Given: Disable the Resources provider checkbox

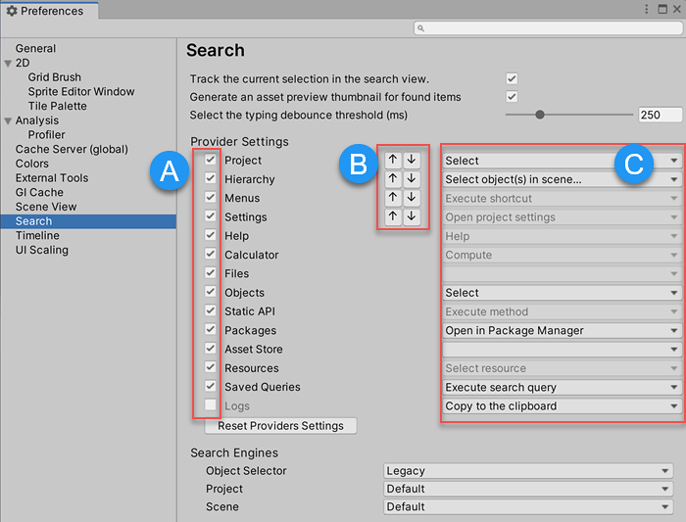Looking at the screenshot, I should [211, 367].
